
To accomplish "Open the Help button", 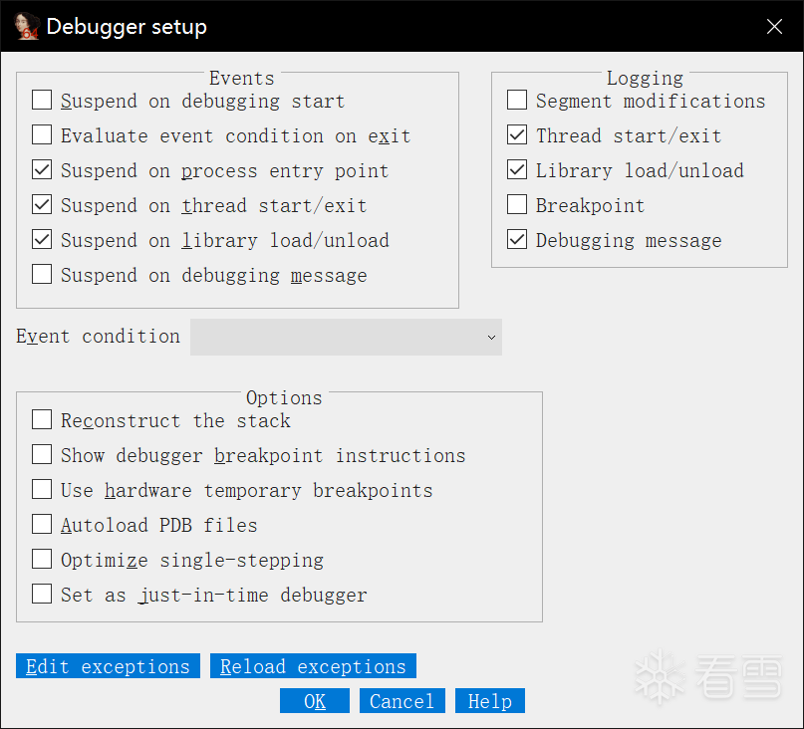I will click(x=490, y=701).
